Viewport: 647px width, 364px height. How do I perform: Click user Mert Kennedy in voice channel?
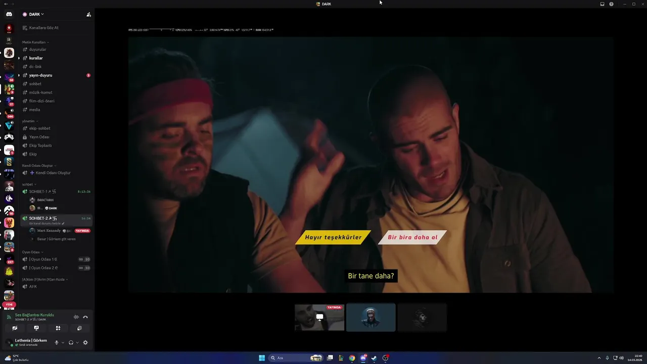[49, 231]
